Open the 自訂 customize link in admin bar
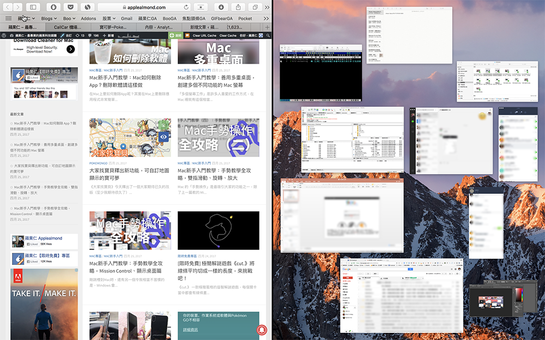 [x=66, y=35]
